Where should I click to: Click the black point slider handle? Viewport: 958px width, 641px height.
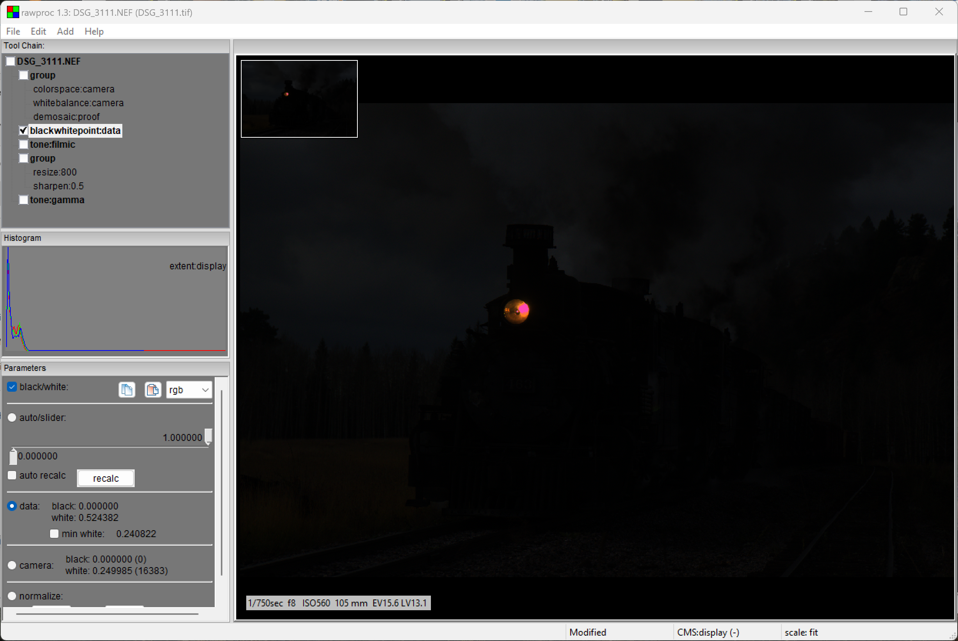pyautogui.click(x=13, y=457)
